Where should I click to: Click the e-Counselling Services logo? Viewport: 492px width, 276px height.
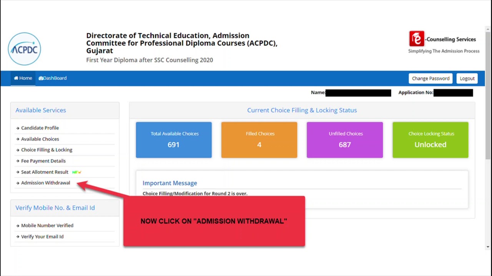click(x=444, y=42)
